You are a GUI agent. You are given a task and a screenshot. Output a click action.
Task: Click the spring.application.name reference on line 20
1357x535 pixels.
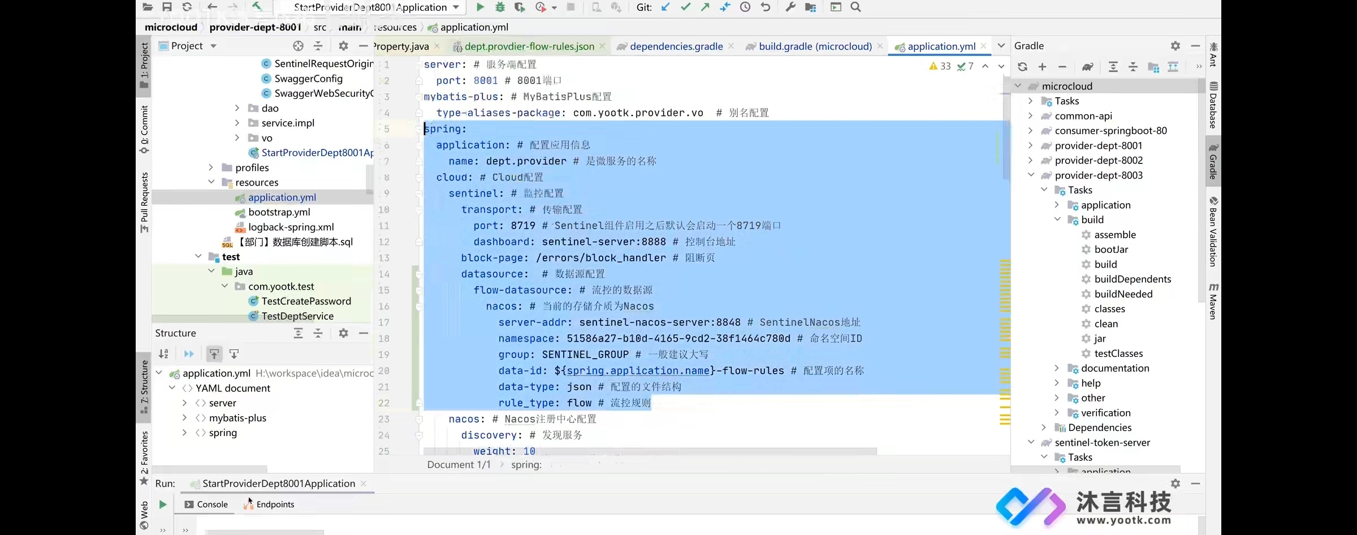tap(638, 371)
